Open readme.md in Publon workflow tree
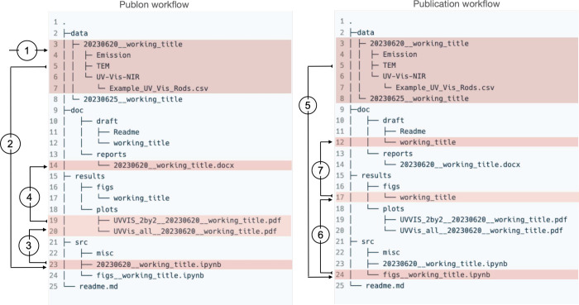The height and width of the screenshot is (305, 579). [x=98, y=286]
